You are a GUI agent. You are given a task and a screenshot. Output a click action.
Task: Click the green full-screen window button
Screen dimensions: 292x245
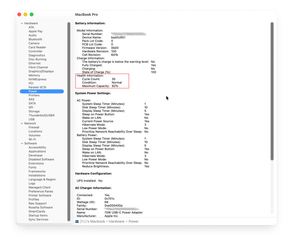(31, 14)
